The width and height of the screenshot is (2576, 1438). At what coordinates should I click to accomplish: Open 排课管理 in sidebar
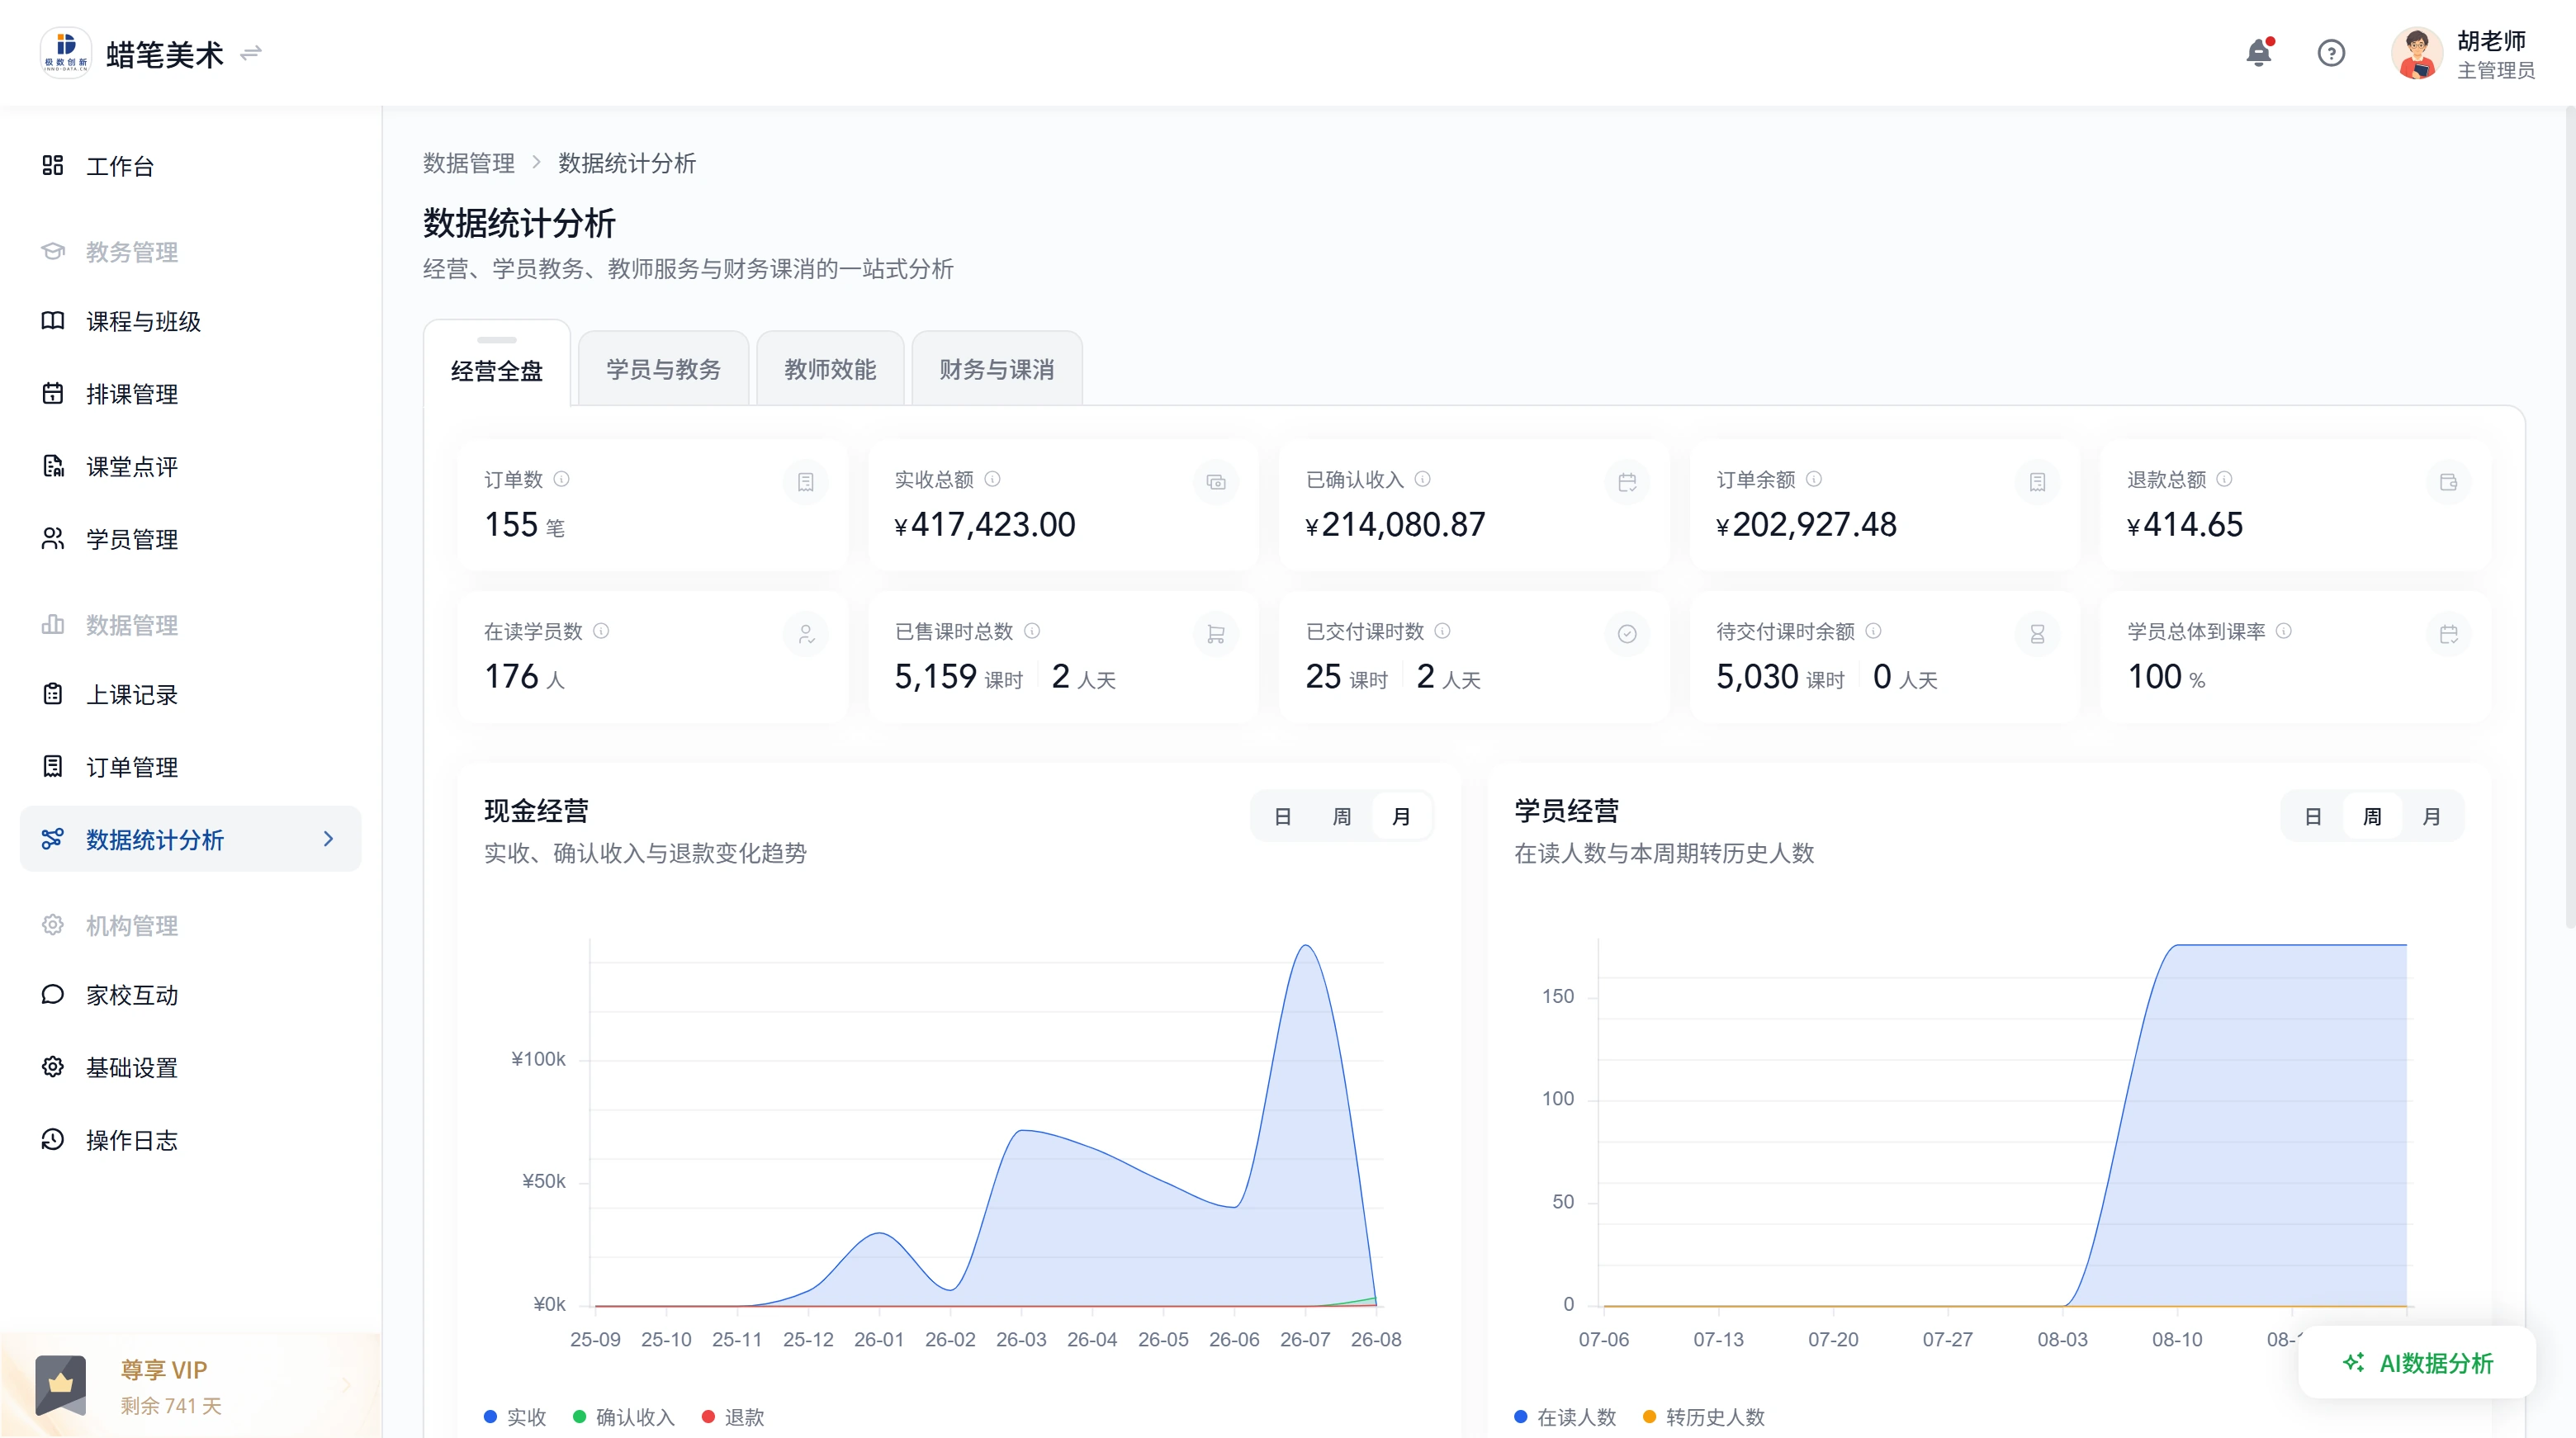(x=190, y=394)
